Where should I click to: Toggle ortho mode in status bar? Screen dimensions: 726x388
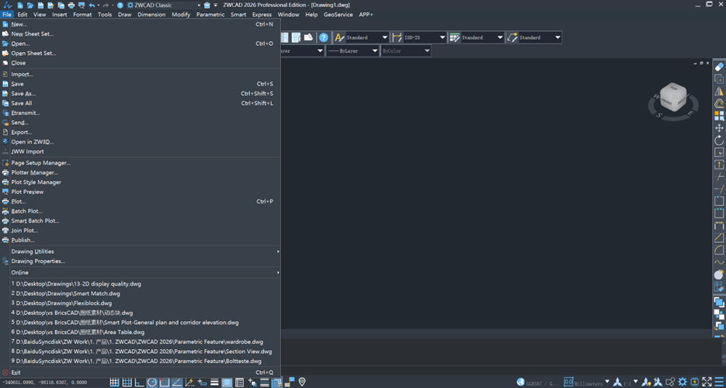(x=139, y=383)
